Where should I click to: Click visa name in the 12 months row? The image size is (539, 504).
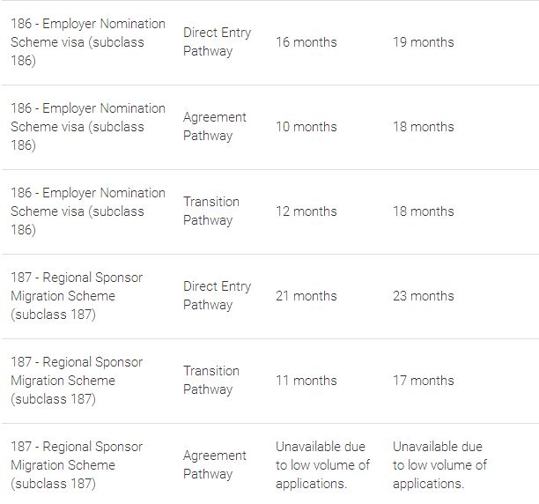[x=88, y=211]
